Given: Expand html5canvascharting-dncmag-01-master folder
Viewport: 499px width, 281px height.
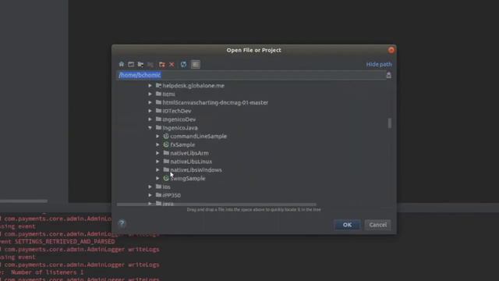Looking at the screenshot, I should pyautogui.click(x=150, y=102).
